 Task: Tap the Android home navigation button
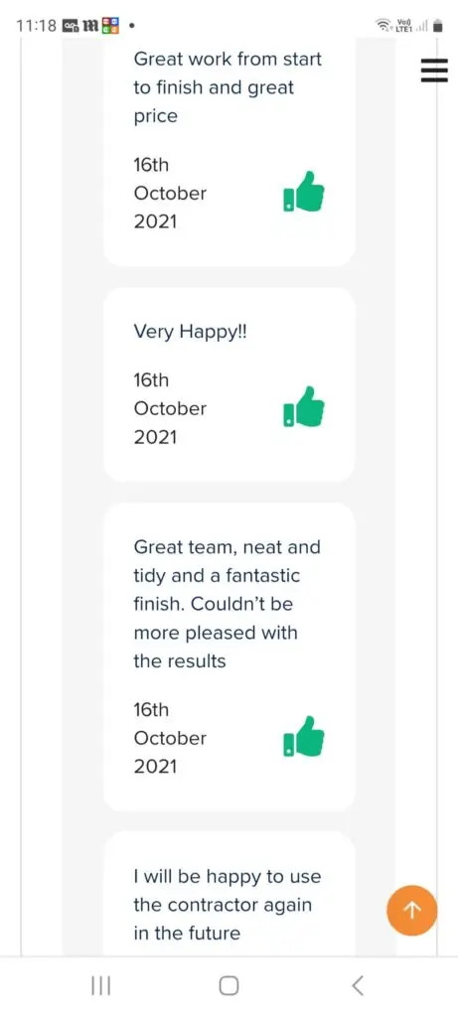pos(229,986)
